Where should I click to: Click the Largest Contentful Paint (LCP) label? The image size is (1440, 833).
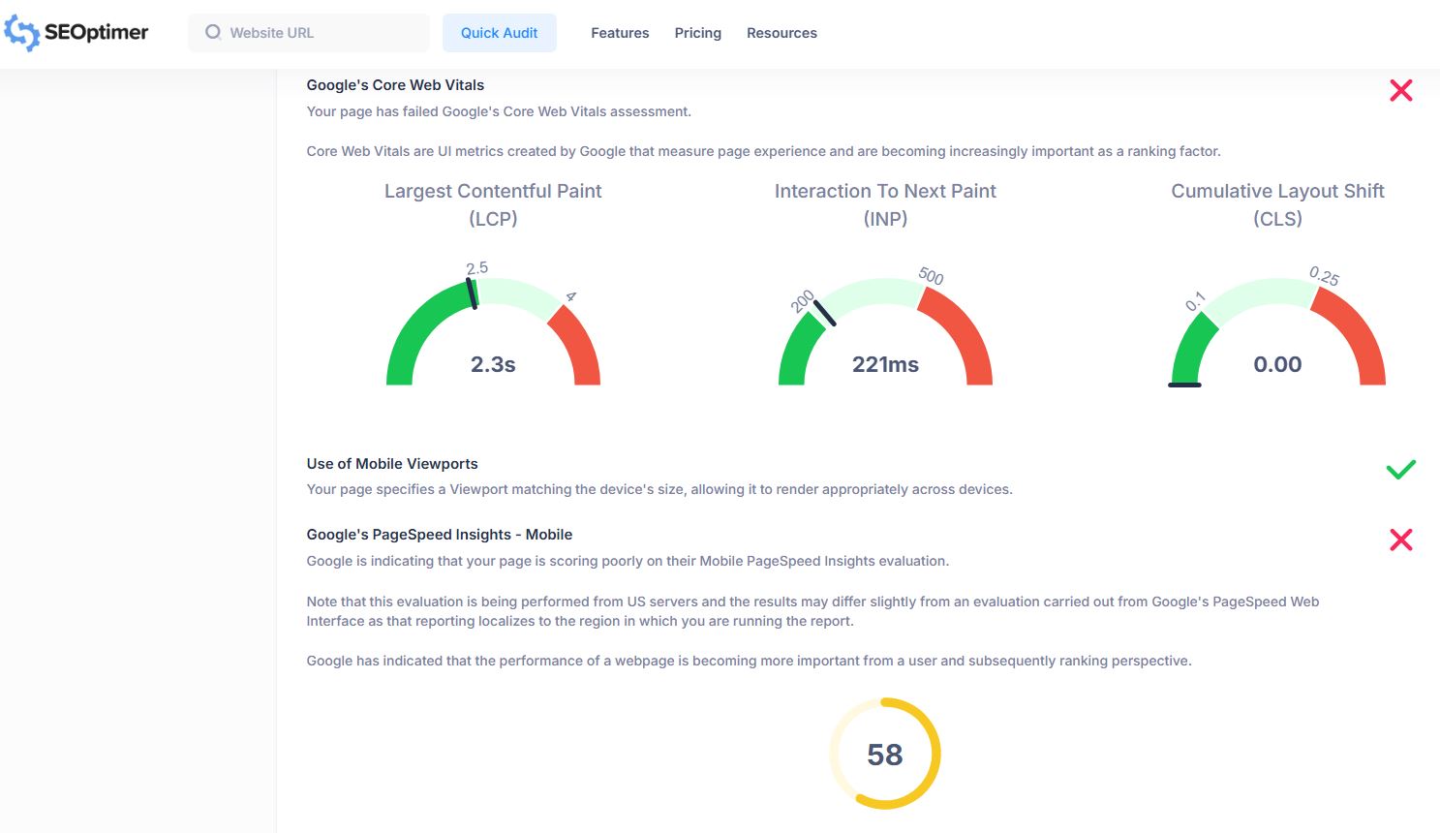coord(493,204)
